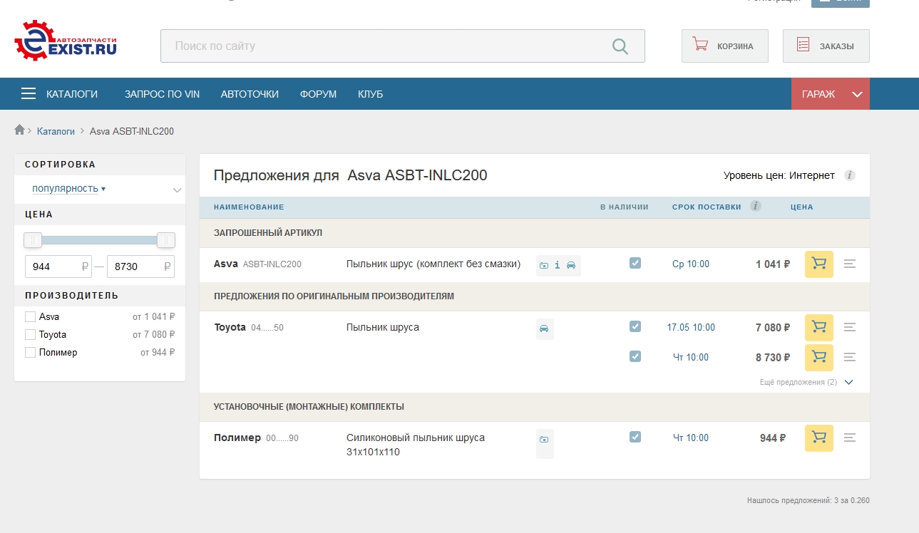The image size is (919, 533).
Task: Expand Ещё предложения (2) chevron
Action: pos(848,382)
